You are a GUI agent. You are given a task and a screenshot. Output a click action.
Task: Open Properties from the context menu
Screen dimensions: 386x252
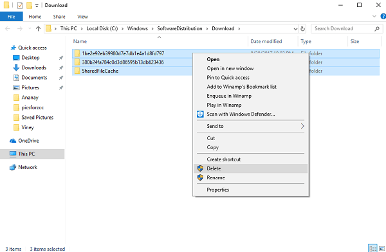point(251,190)
